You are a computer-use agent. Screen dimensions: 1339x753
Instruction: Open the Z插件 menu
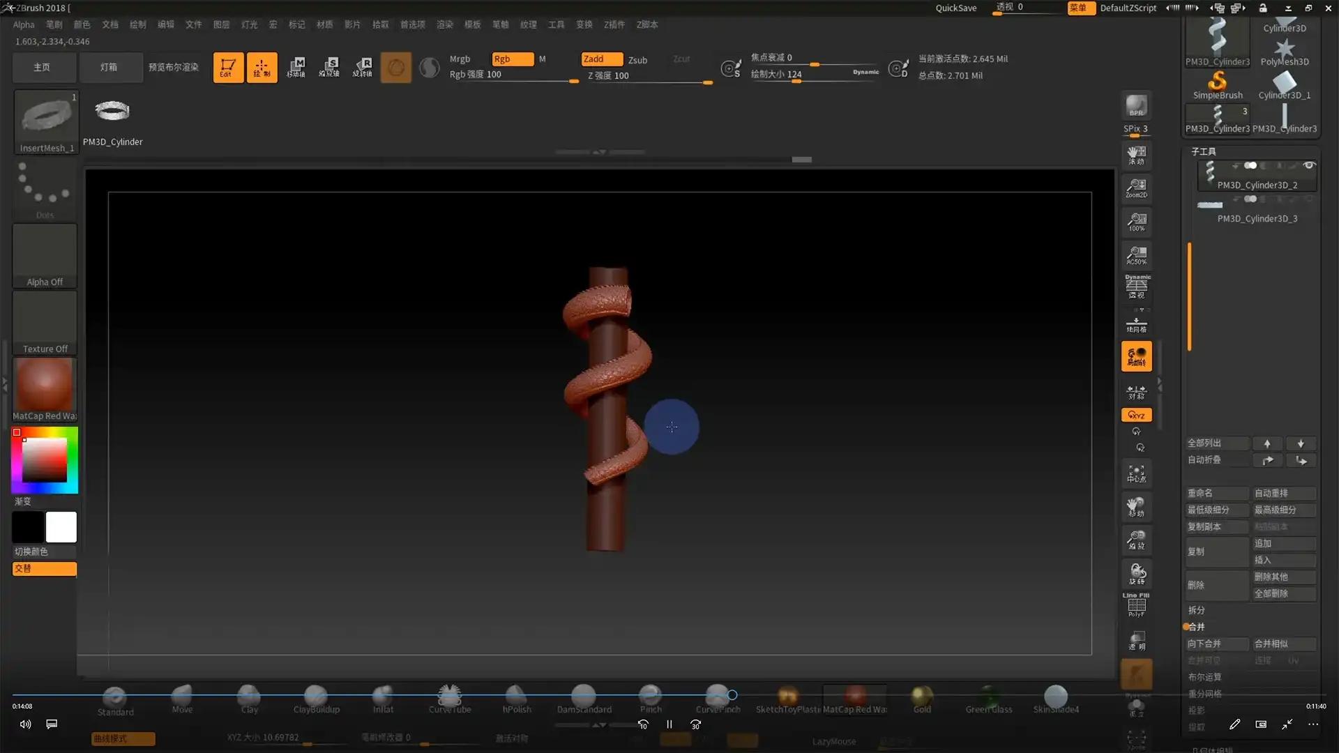click(614, 24)
